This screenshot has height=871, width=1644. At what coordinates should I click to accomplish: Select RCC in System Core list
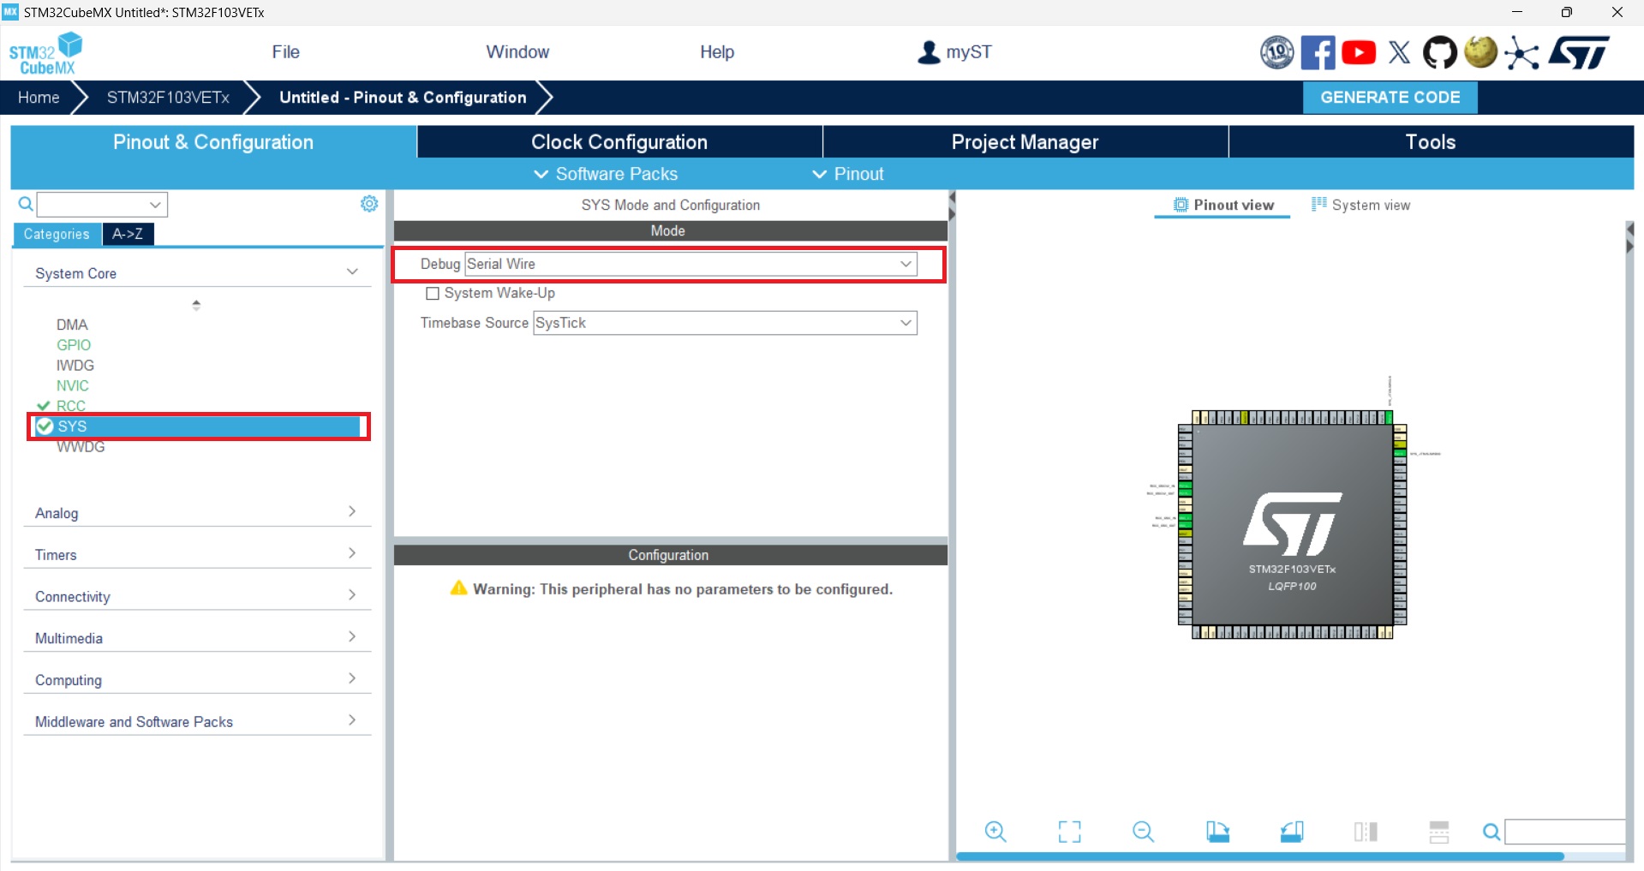pyautogui.click(x=71, y=406)
